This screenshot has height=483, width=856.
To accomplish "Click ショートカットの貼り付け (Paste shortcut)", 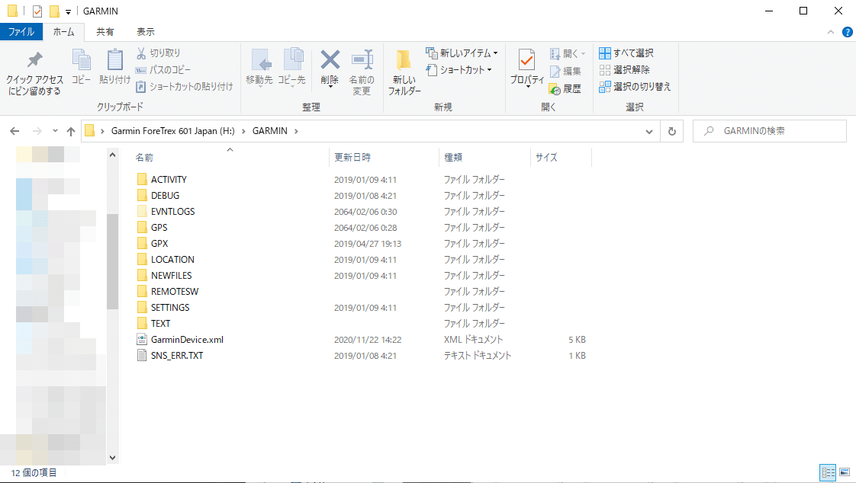I will click(185, 87).
